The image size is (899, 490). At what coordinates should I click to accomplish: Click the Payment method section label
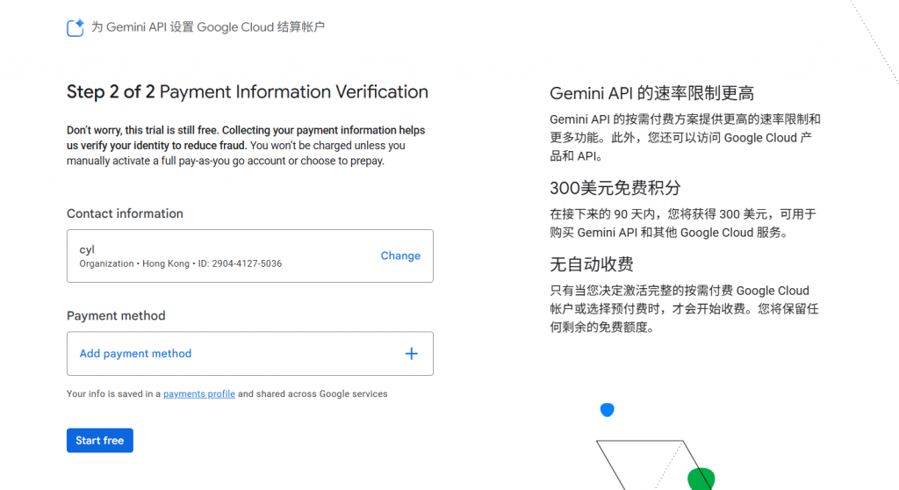pyautogui.click(x=116, y=315)
